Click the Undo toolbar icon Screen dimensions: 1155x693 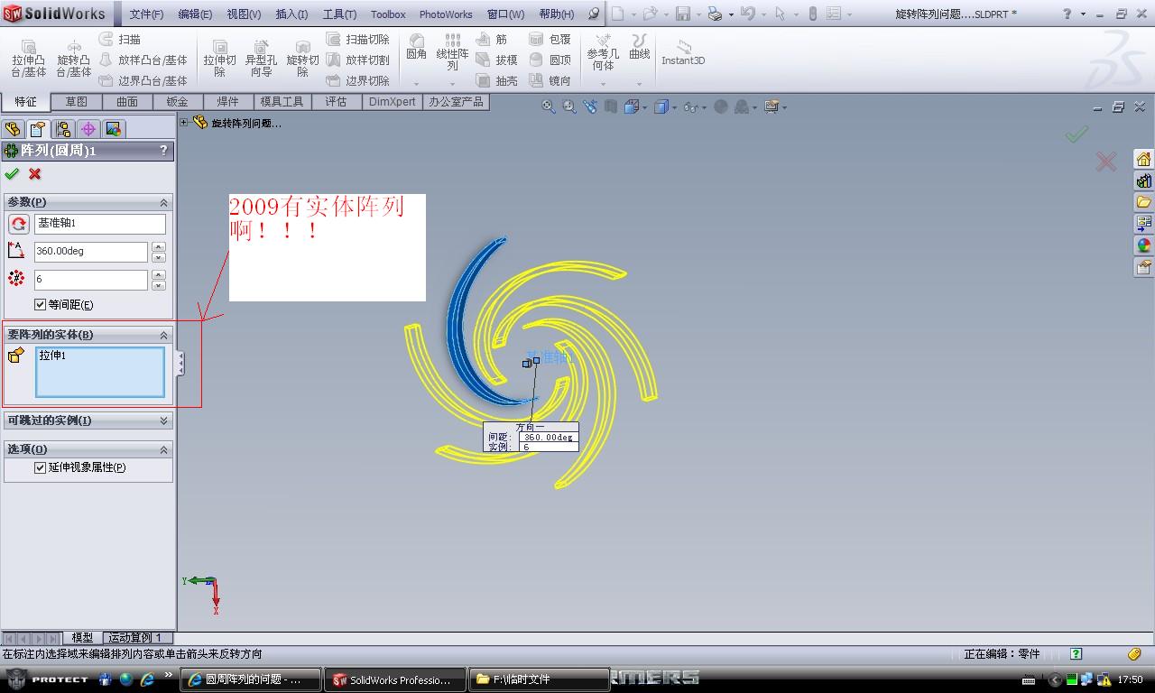pos(747,14)
